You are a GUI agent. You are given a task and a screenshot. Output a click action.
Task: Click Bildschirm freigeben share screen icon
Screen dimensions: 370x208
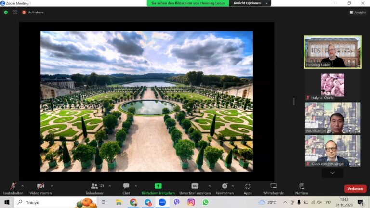(x=158, y=186)
